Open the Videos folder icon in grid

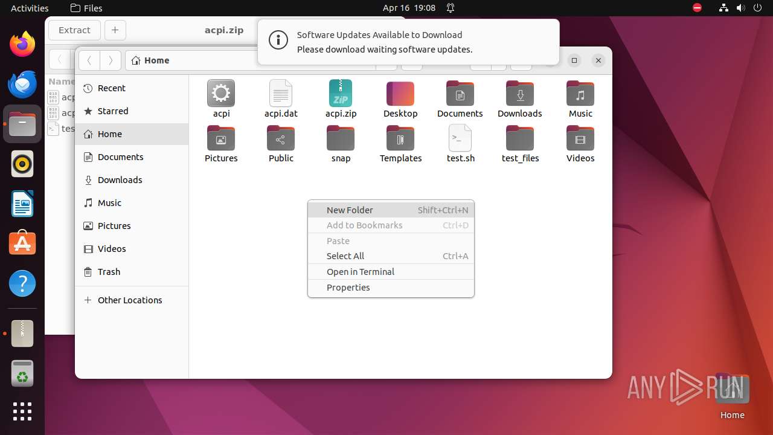click(580, 138)
